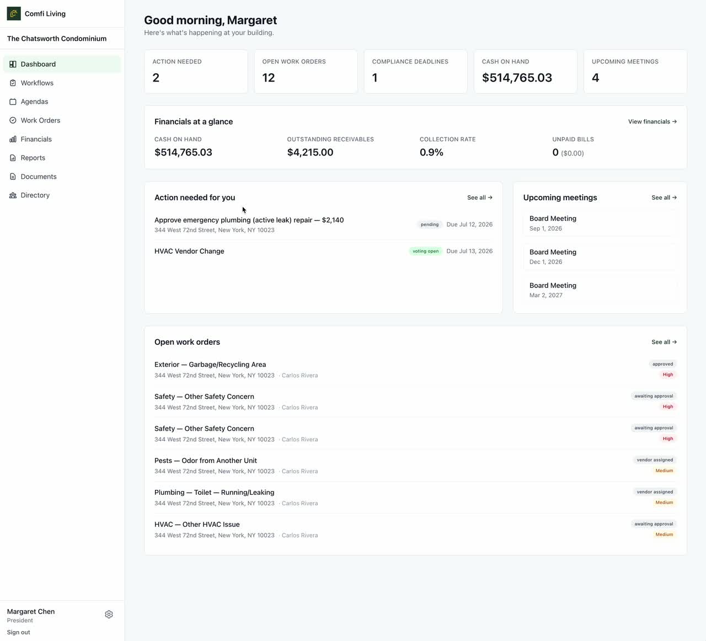This screenshot has height=641, width=706.
Task: Click the Reports file icon
Action: tap(13, 158)
